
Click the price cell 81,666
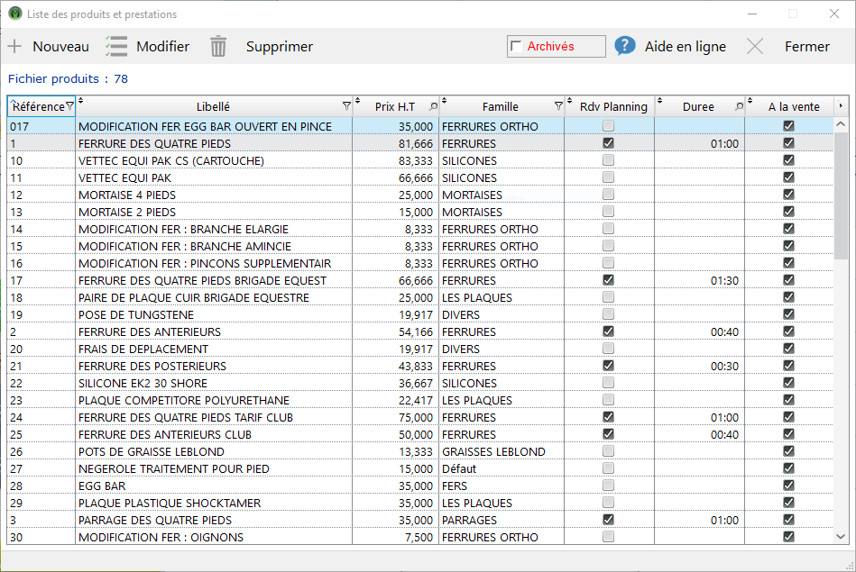pyautogui.click(x=395, y=143)
